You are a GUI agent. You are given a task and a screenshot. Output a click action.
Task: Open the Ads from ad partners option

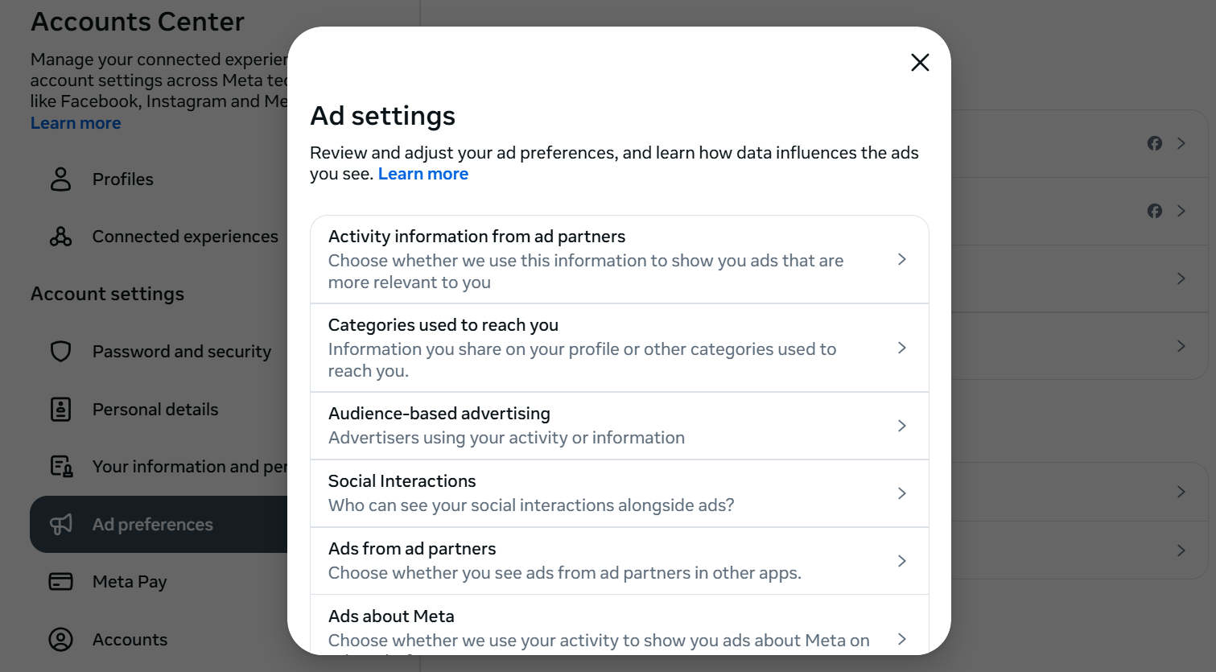click(x=563, y=561)
